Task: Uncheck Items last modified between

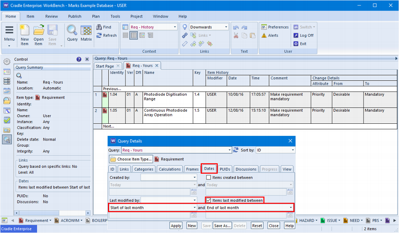Action: pos(209,200)
